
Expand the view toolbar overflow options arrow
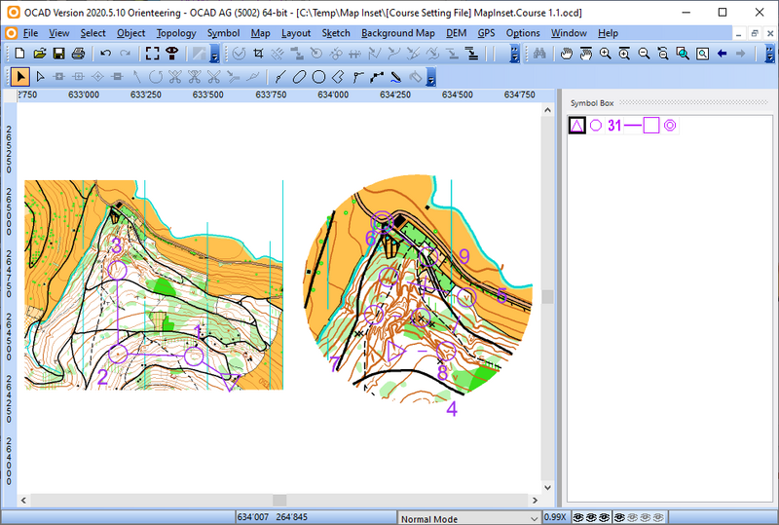click(769, 54)
